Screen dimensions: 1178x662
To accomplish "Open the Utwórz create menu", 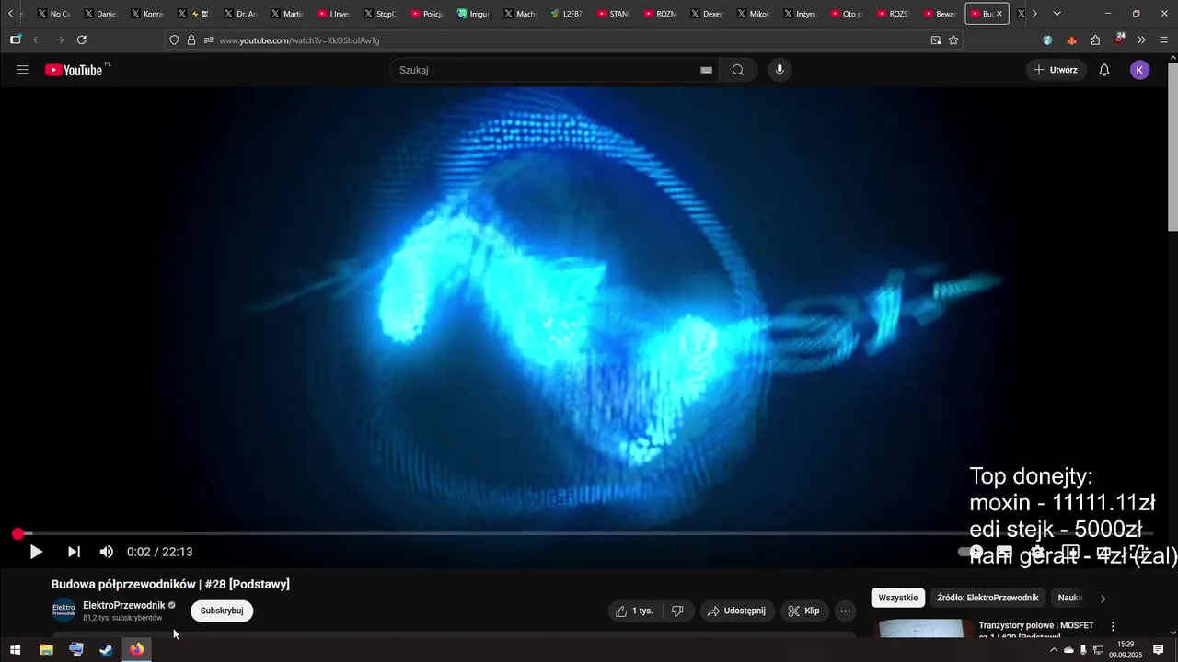I will click(x=1056, y=70).
